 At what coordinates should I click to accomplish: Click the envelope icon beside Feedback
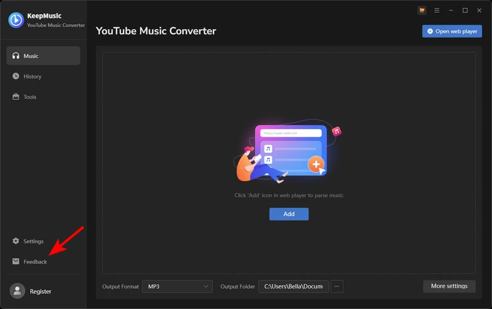[16, 261]
